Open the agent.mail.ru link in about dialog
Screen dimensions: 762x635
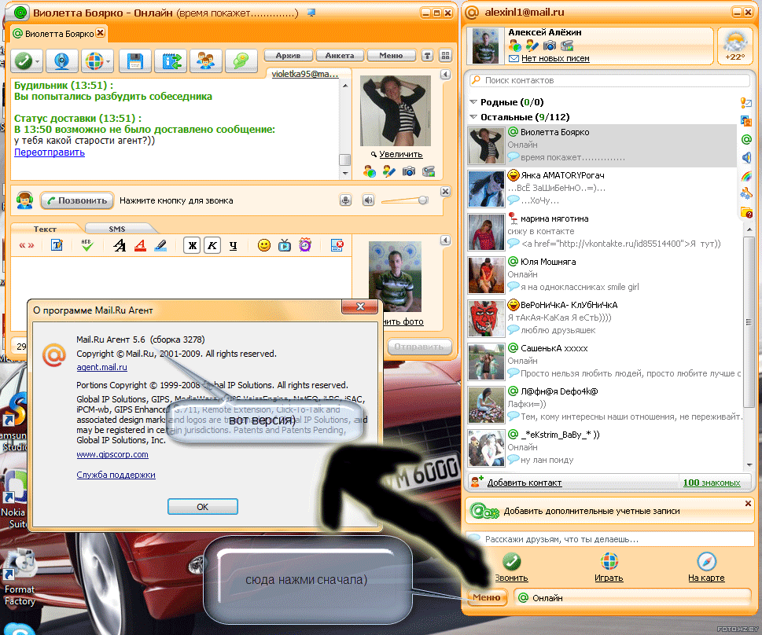click(x=101, y=367)
